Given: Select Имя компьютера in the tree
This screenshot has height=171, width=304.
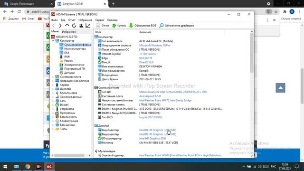Looking at the screenshot, I should pos(73,48).
